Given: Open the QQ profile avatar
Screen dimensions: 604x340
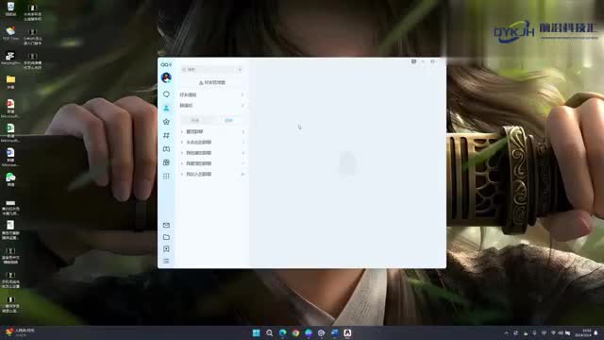Looking at the screenshot, I should (x=166, y=77).
